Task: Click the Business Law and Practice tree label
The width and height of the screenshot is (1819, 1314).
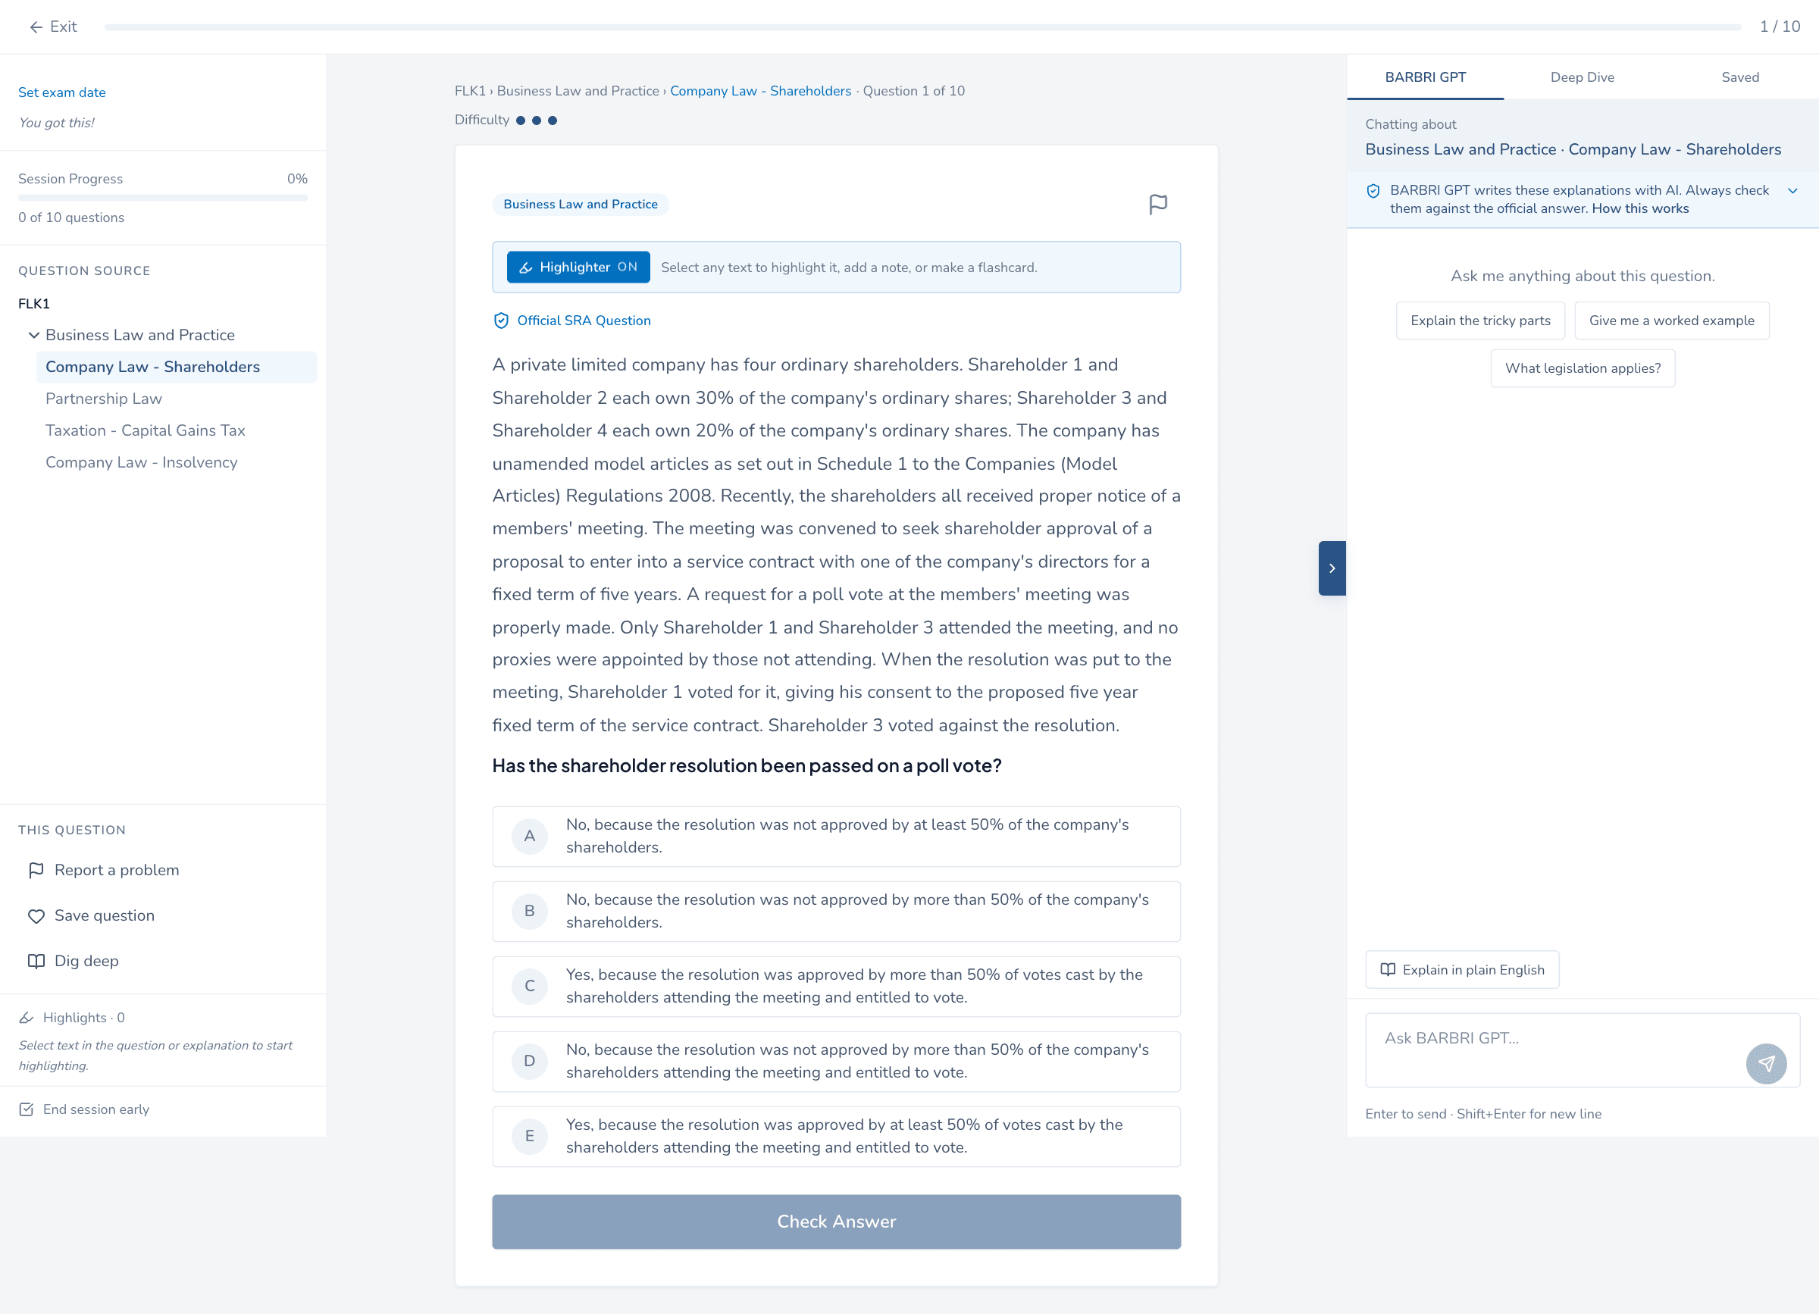Action: [x=140, y=335]
